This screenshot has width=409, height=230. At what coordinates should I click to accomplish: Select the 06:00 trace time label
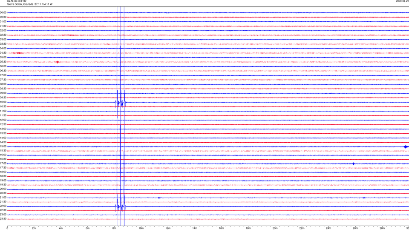click(x=3, y=66)
